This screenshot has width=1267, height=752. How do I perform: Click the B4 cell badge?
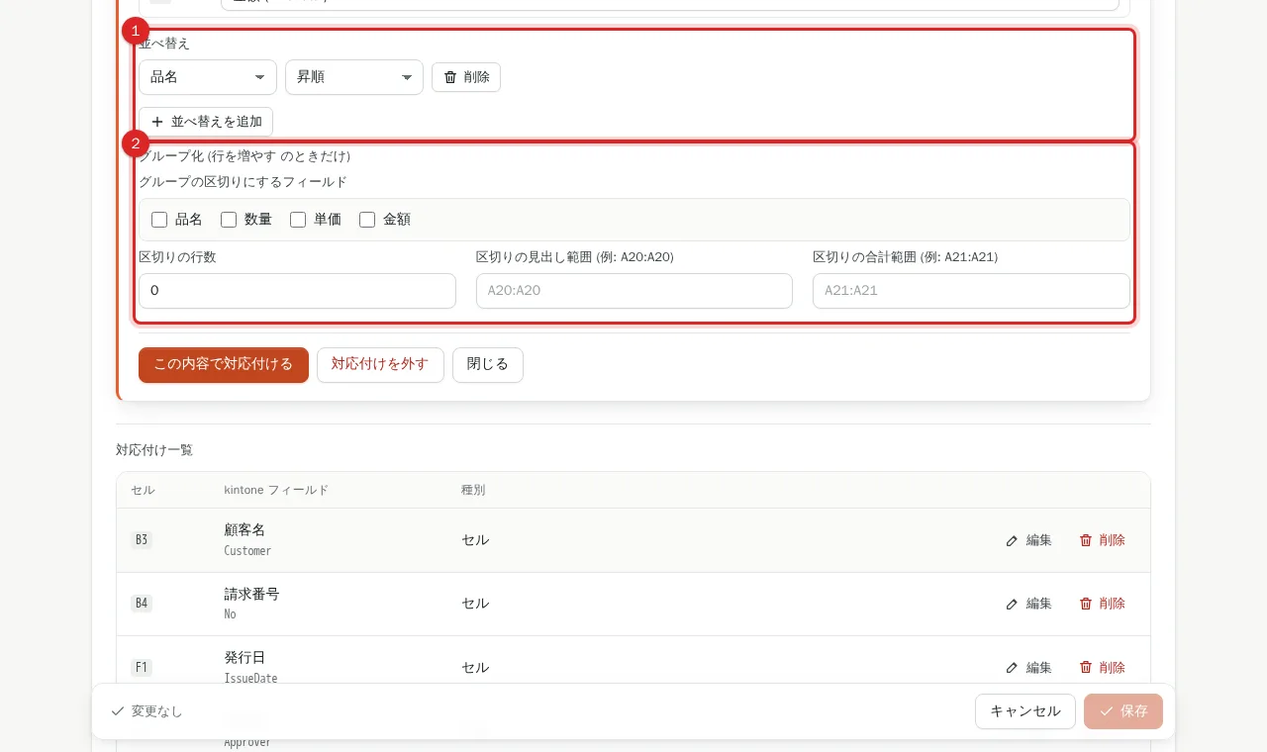(x=142, y=604)
